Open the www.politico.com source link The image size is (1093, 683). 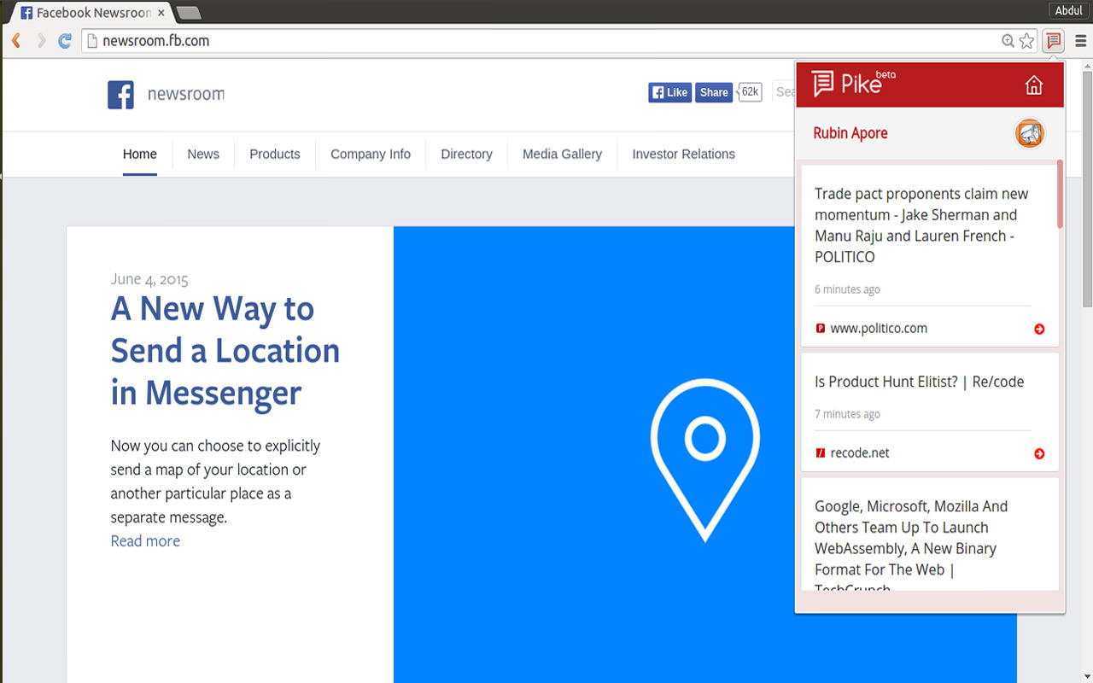click(x=879, y=328)
